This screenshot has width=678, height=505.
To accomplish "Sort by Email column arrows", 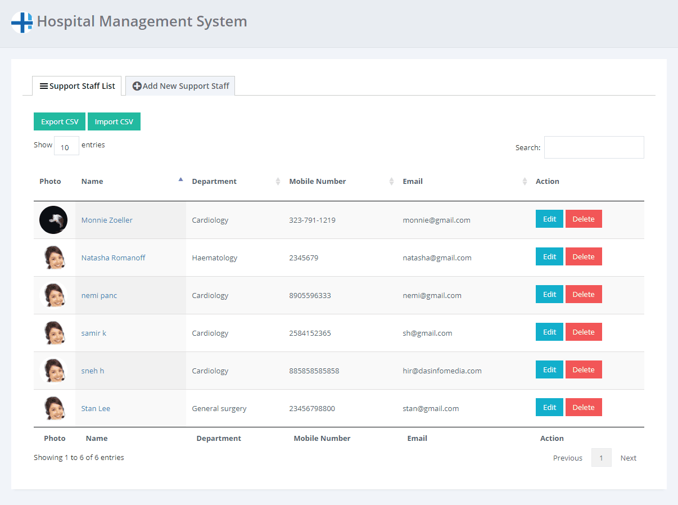I will point(525,181).
